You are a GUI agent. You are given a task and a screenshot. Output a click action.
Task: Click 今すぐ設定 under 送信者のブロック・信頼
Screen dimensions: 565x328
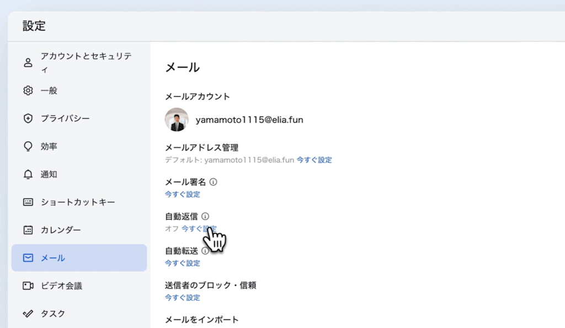click(x=182, y=298)
